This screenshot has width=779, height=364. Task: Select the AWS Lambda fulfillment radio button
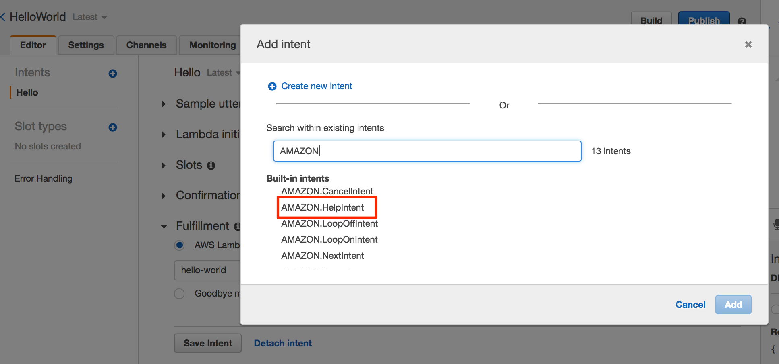point(179,245)
